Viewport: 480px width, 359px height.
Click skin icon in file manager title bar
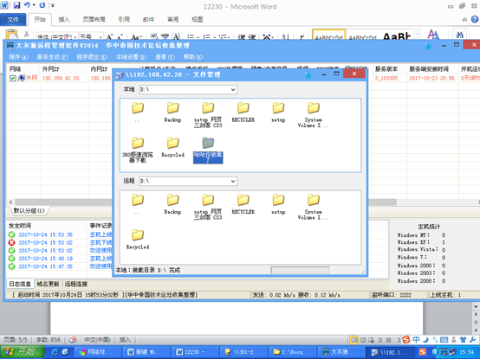(308, 74)
